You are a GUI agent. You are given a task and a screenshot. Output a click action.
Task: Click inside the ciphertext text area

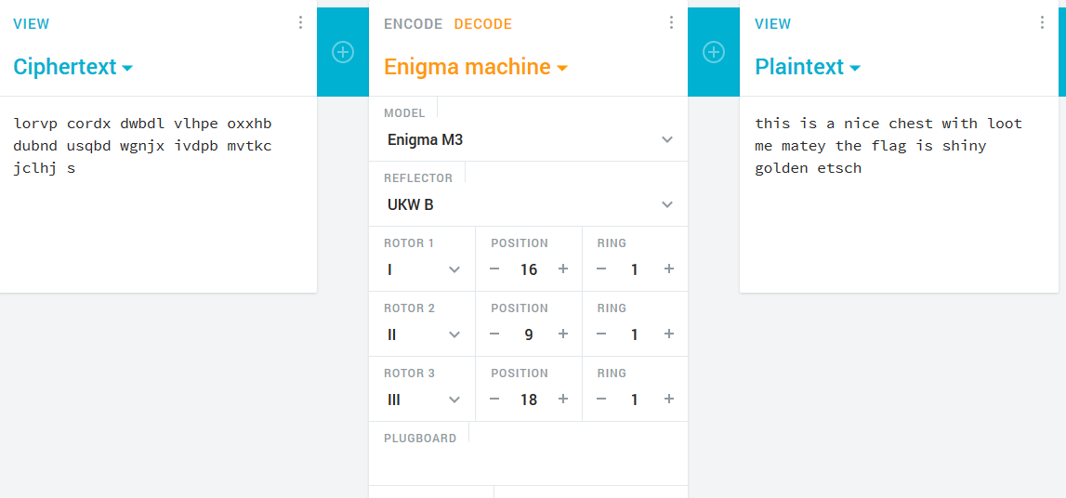(x=158, y=194)
